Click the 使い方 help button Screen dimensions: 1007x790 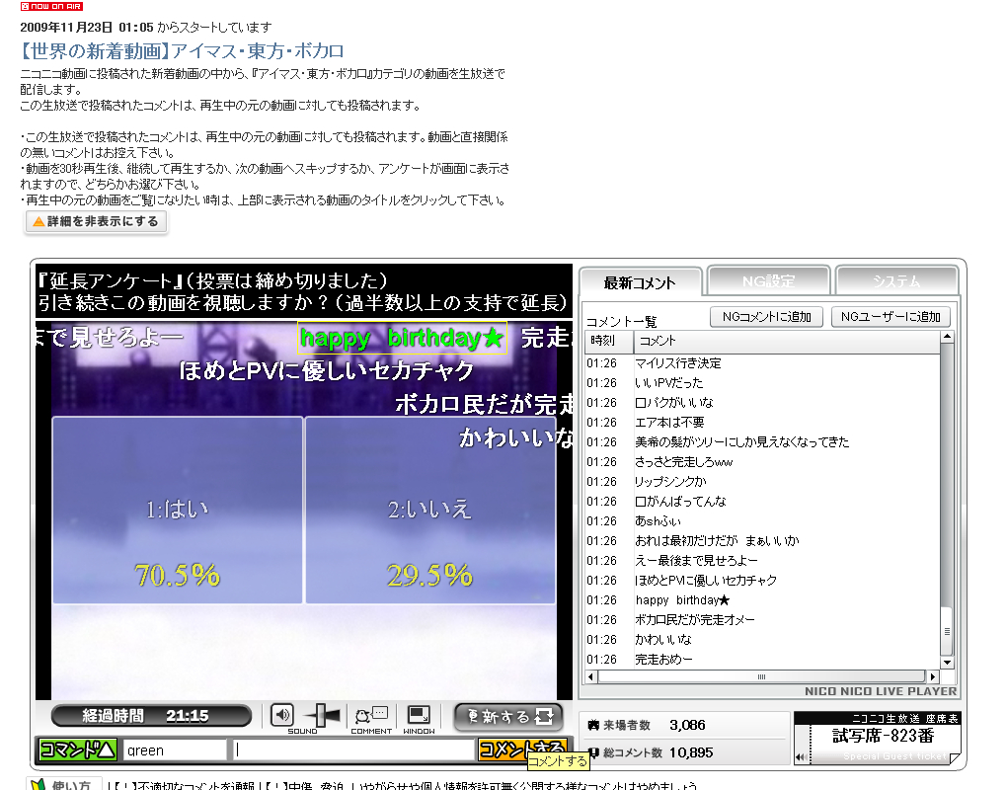pos(64,784)
